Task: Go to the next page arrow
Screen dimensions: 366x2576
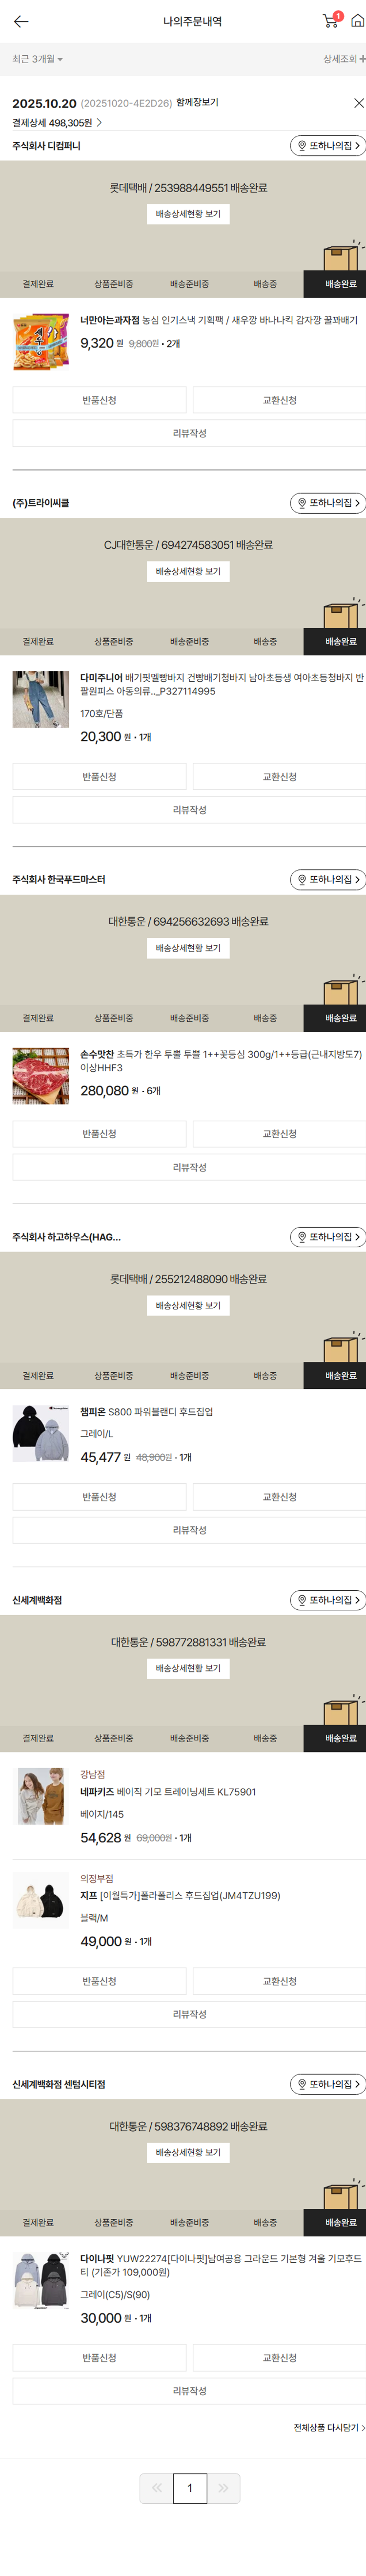Action: [x=223, y=2487]
